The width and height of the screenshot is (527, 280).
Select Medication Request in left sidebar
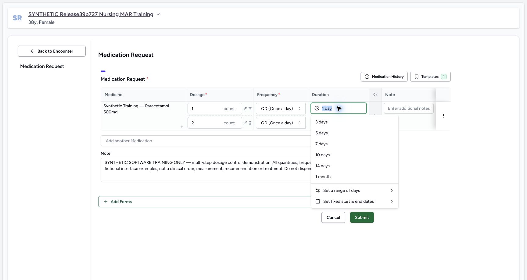click(42, 66)
